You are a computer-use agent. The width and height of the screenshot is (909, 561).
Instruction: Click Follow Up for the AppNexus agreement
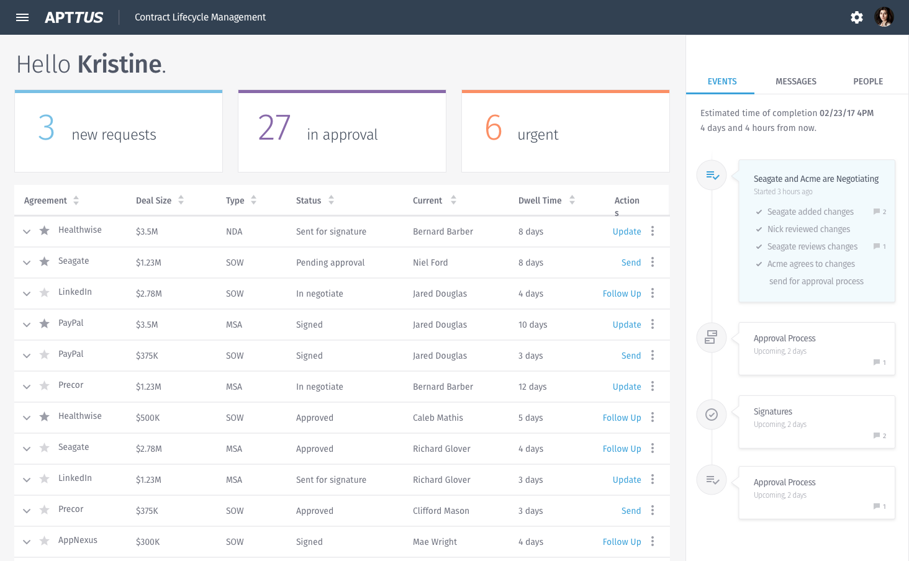[622, 542]
